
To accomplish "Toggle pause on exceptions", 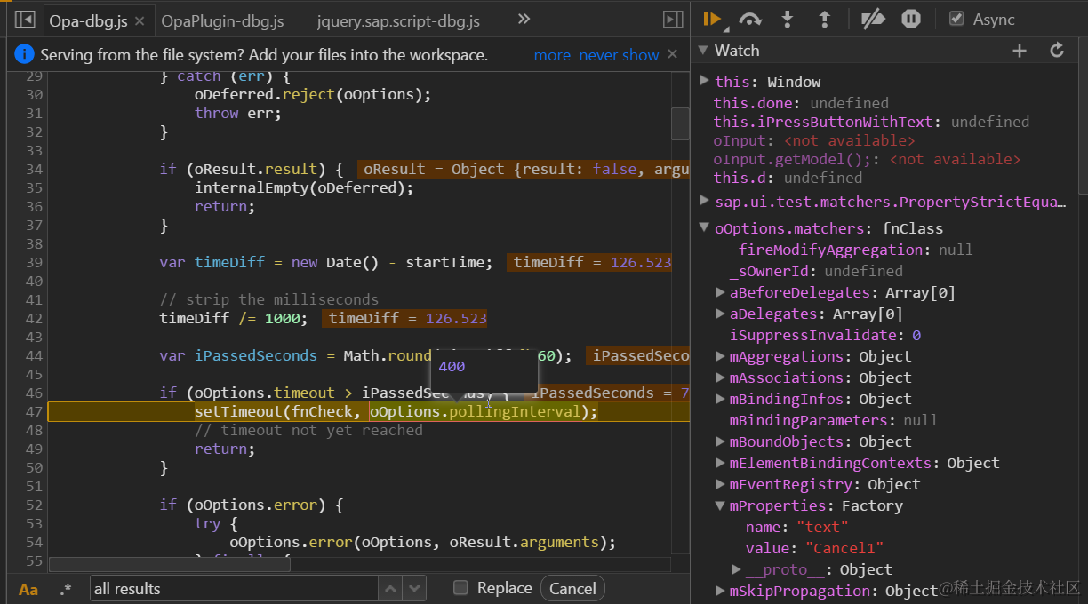I will [x=911, y=19].
